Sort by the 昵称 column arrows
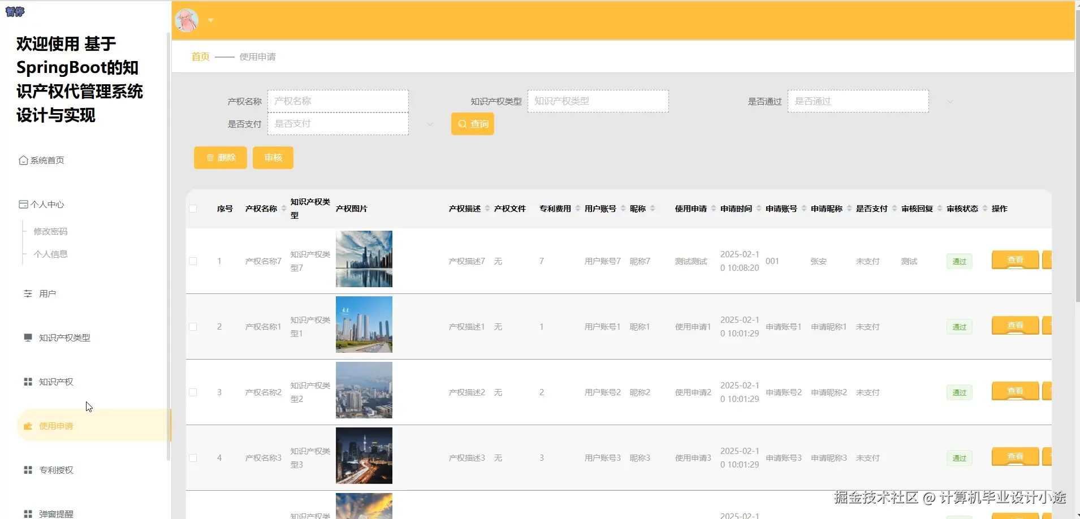This screenshot has width=1080, height=519. [x=653, y=209]
